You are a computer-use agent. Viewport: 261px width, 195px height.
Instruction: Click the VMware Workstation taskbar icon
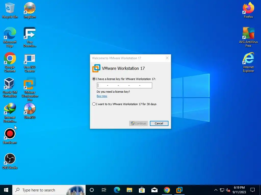(179, 190)
